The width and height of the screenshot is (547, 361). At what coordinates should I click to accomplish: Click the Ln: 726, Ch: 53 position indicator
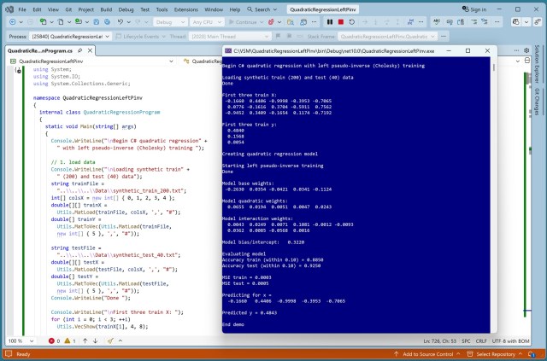tap(440, 341)
